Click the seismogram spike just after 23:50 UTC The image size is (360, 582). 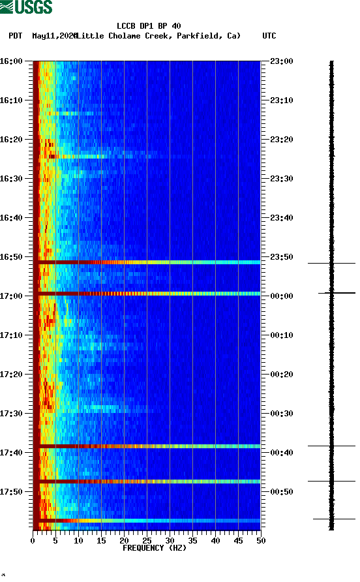331,263
